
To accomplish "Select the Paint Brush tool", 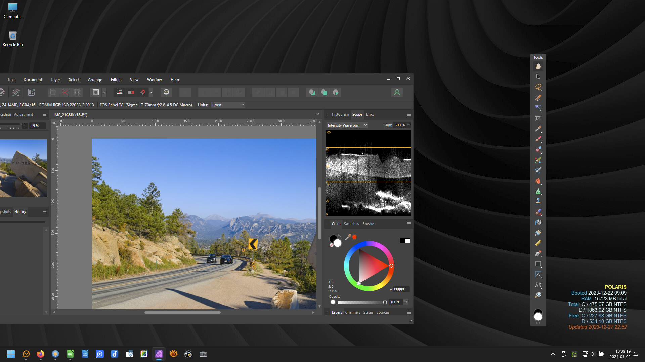I will pyautogui.click(x=538, y=139).
